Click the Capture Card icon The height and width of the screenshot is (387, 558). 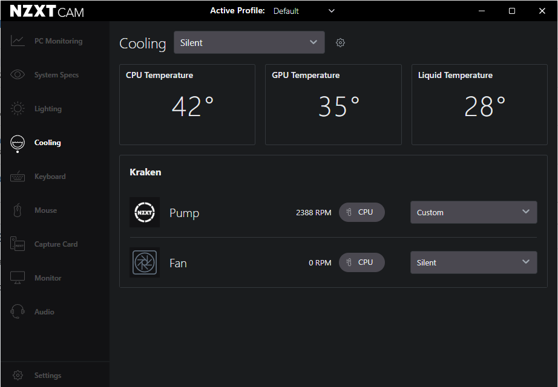click(18, 244)
